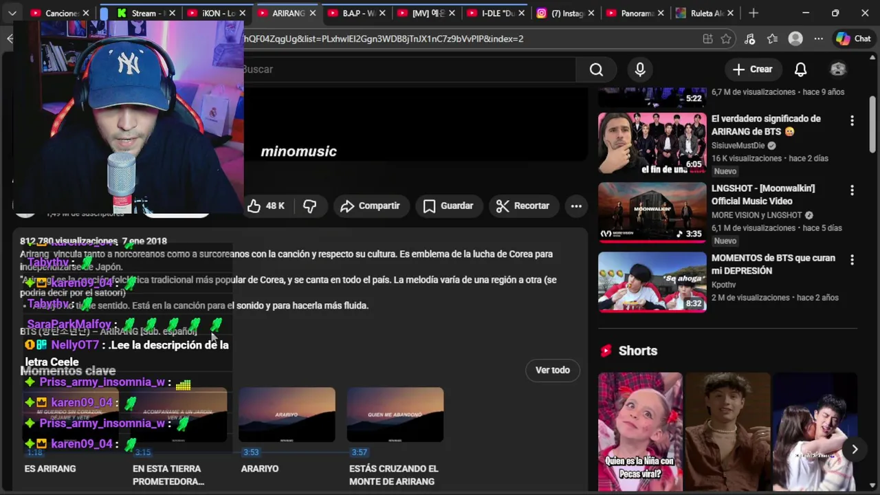880x495 pixels.
Task: Switch to the Instagram tab
Action: point(564,13)
